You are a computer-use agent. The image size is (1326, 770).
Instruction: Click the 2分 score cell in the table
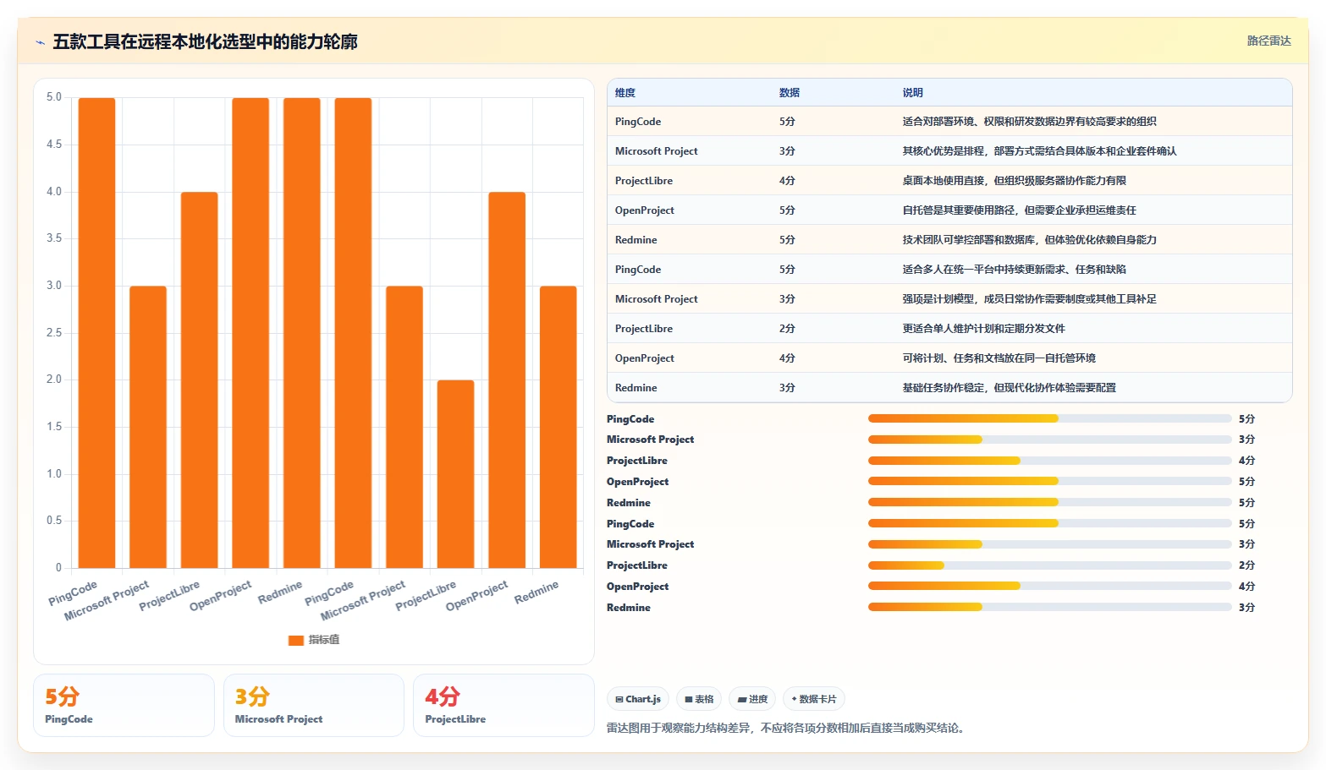click(787, 329)
